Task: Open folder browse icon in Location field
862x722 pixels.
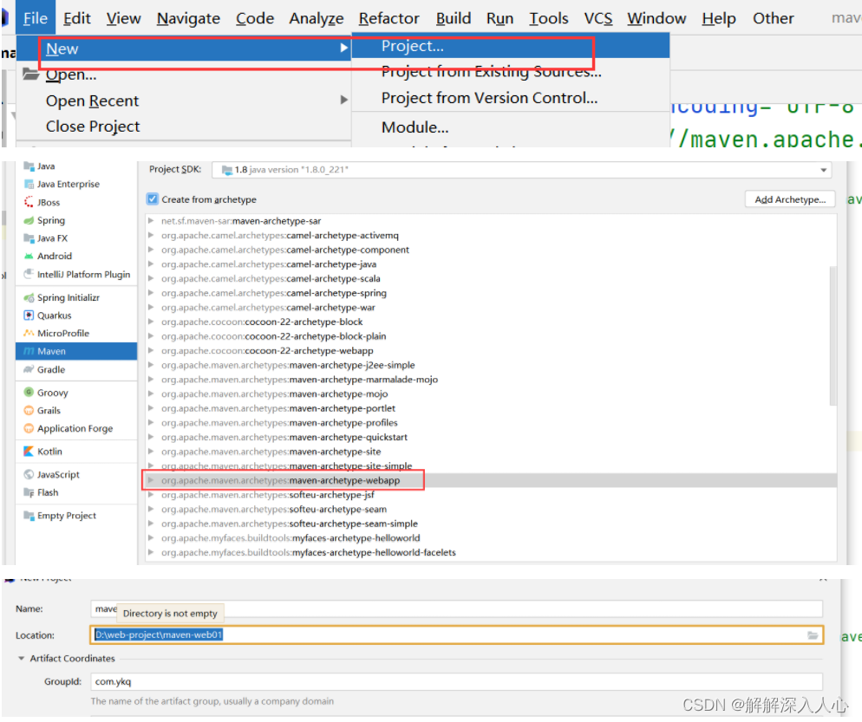Action: pos(813,635)
